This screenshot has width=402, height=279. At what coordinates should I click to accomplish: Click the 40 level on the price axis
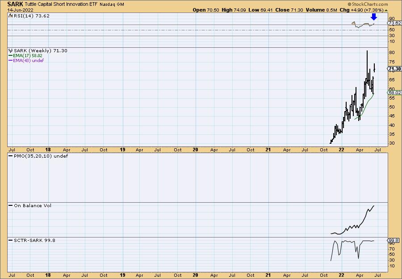coord(392,125)
